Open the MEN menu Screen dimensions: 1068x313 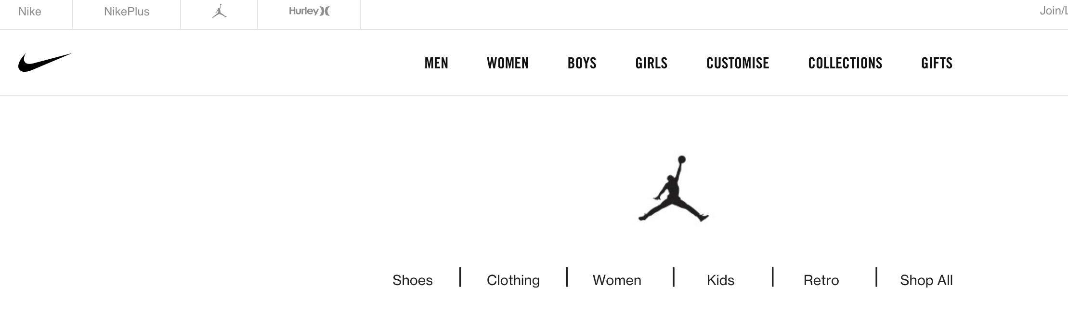[436, 63]
